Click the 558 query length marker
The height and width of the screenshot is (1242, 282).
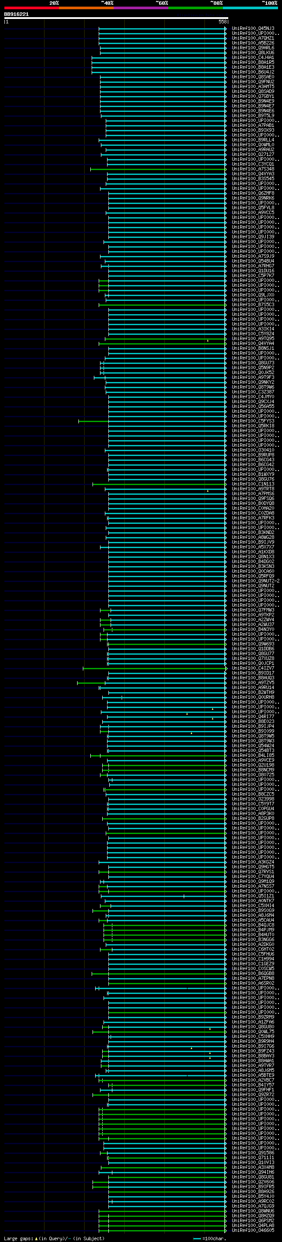click(x=223, y=22)
